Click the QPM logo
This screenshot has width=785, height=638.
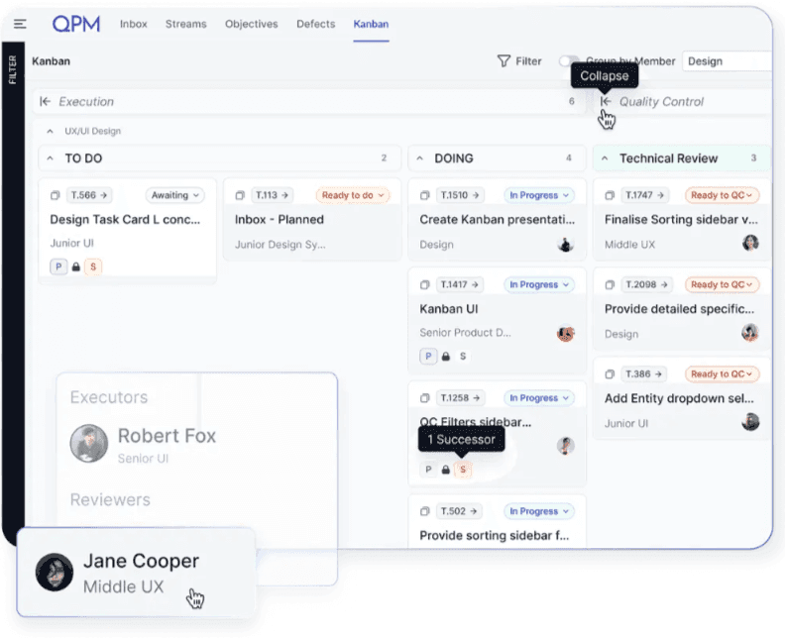[x=76, y=24]
